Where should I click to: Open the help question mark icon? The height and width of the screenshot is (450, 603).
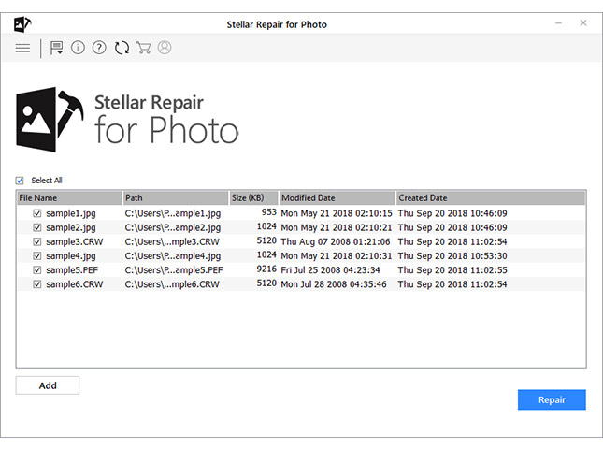click(99, 48)
